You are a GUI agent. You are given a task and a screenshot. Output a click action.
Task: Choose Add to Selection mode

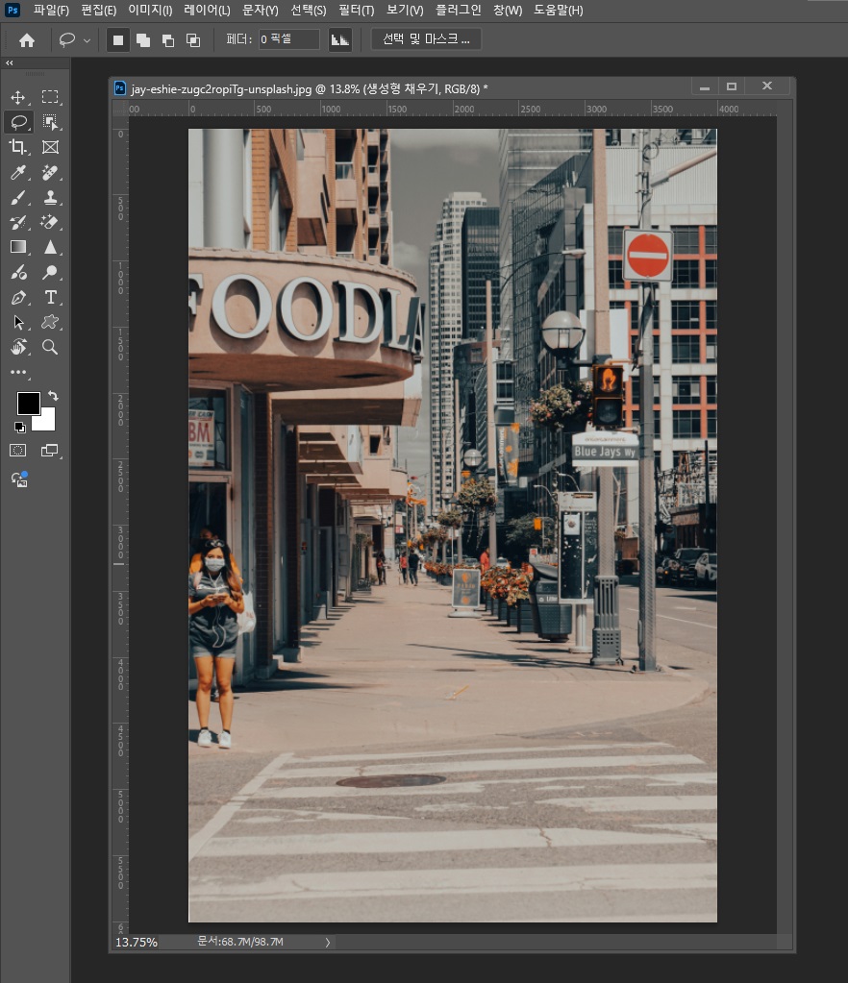(143, 40)
